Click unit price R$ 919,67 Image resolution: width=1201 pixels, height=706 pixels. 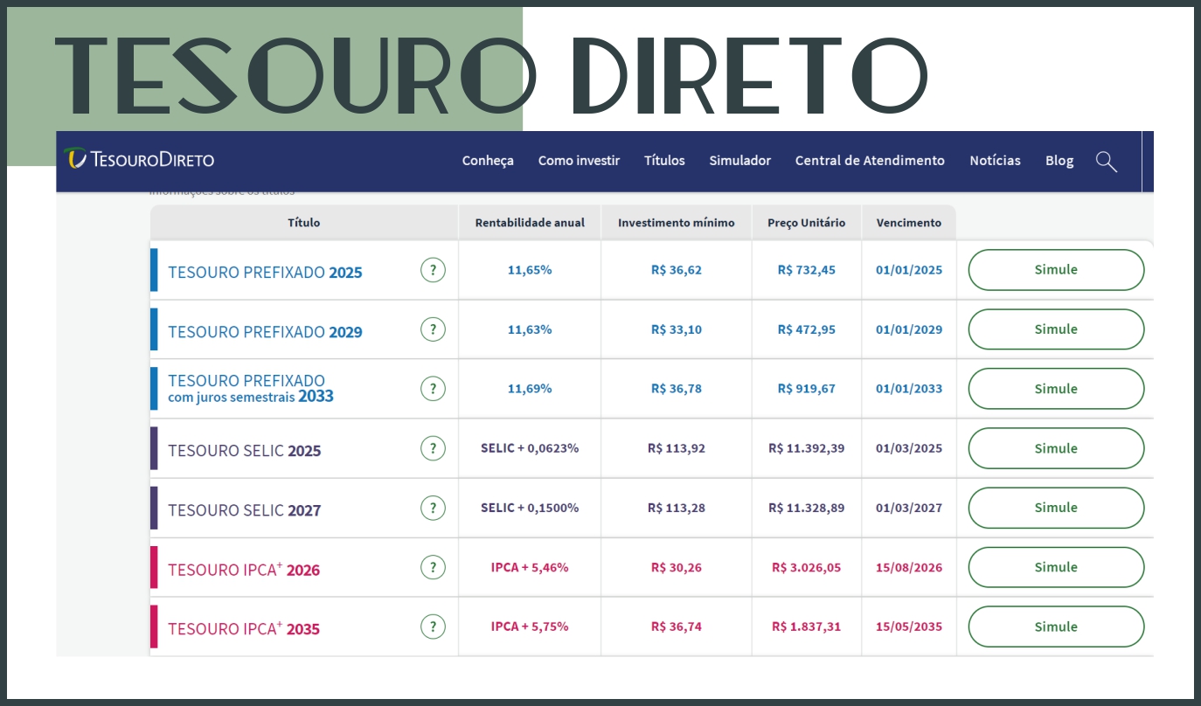[807, 389]
